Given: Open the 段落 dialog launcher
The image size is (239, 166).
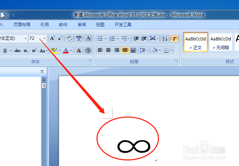Looking at the screenshot, I should click(177, 61).
